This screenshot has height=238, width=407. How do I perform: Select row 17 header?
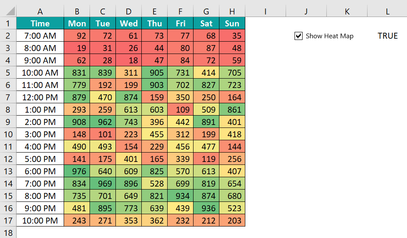click(x=8, y=221)
